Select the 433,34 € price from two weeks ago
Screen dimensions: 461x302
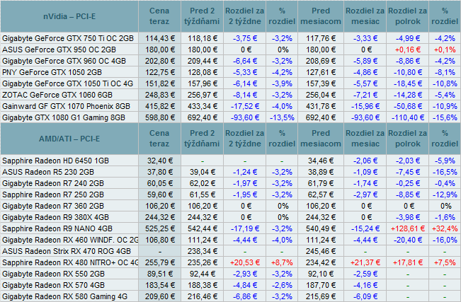(x=203, y=106)
